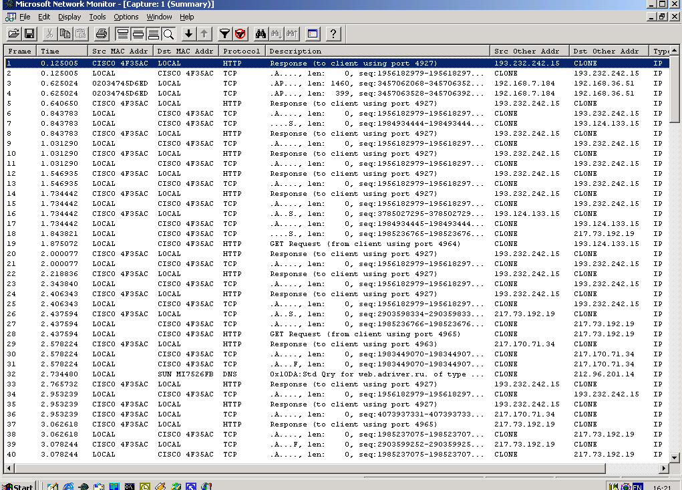Click destination 212.96.201.14 in frame 32
The height and width of the screenshot is (490, 682).
tap(604, 374)
